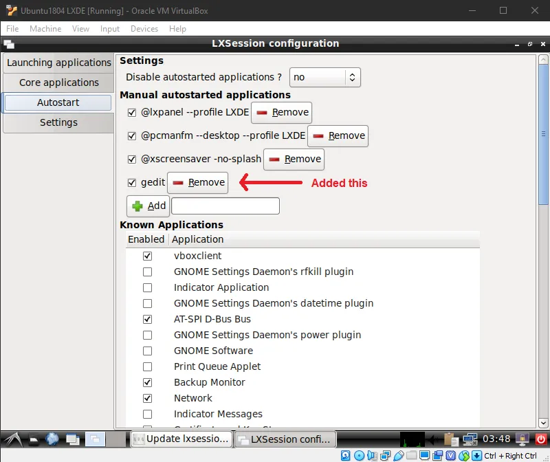
Task: Click the VirtualBox shared folders status icon
Action: coord(411,456)
